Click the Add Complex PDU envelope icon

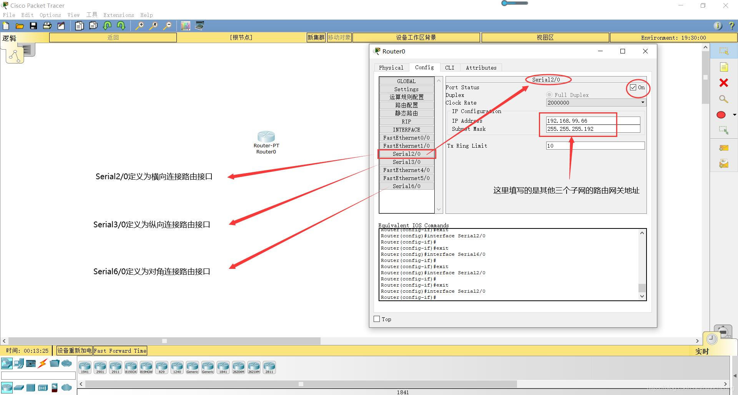click(x=724, y=164)
